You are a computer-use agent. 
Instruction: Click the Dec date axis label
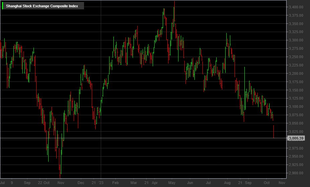tap(81, 183)
